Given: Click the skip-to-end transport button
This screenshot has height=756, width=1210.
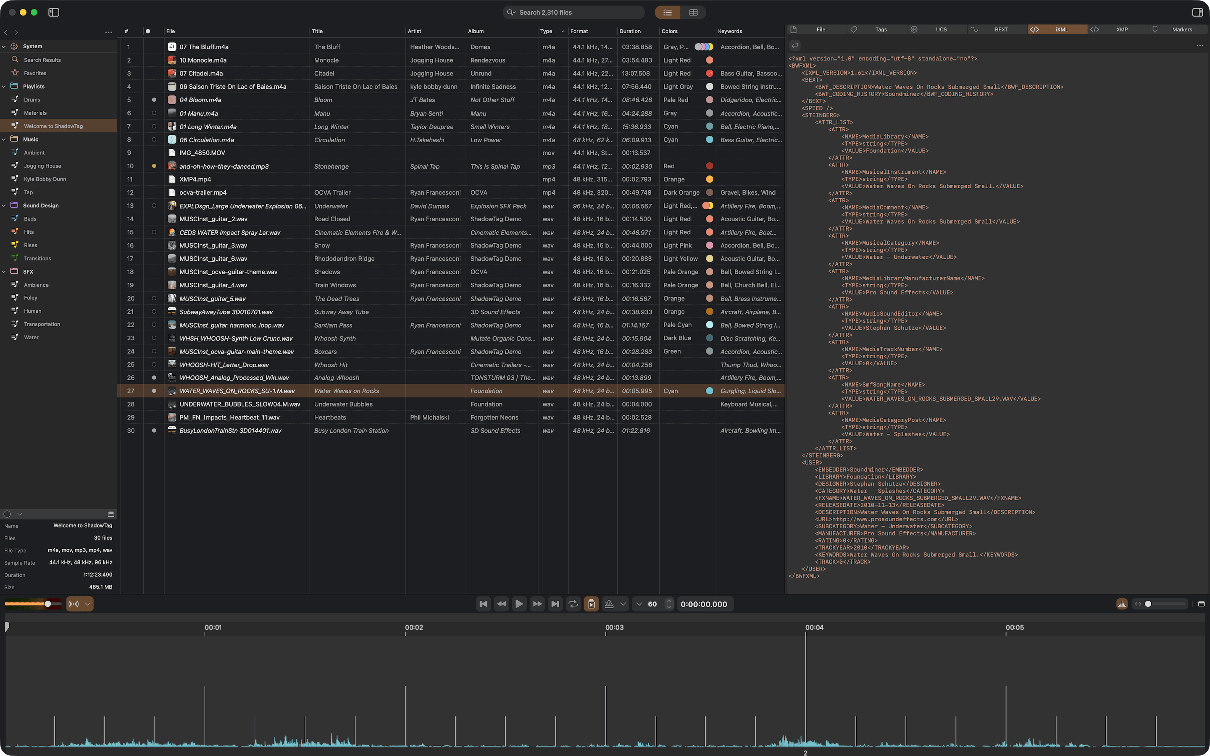Looking at the screenshot, I should 555,604.
